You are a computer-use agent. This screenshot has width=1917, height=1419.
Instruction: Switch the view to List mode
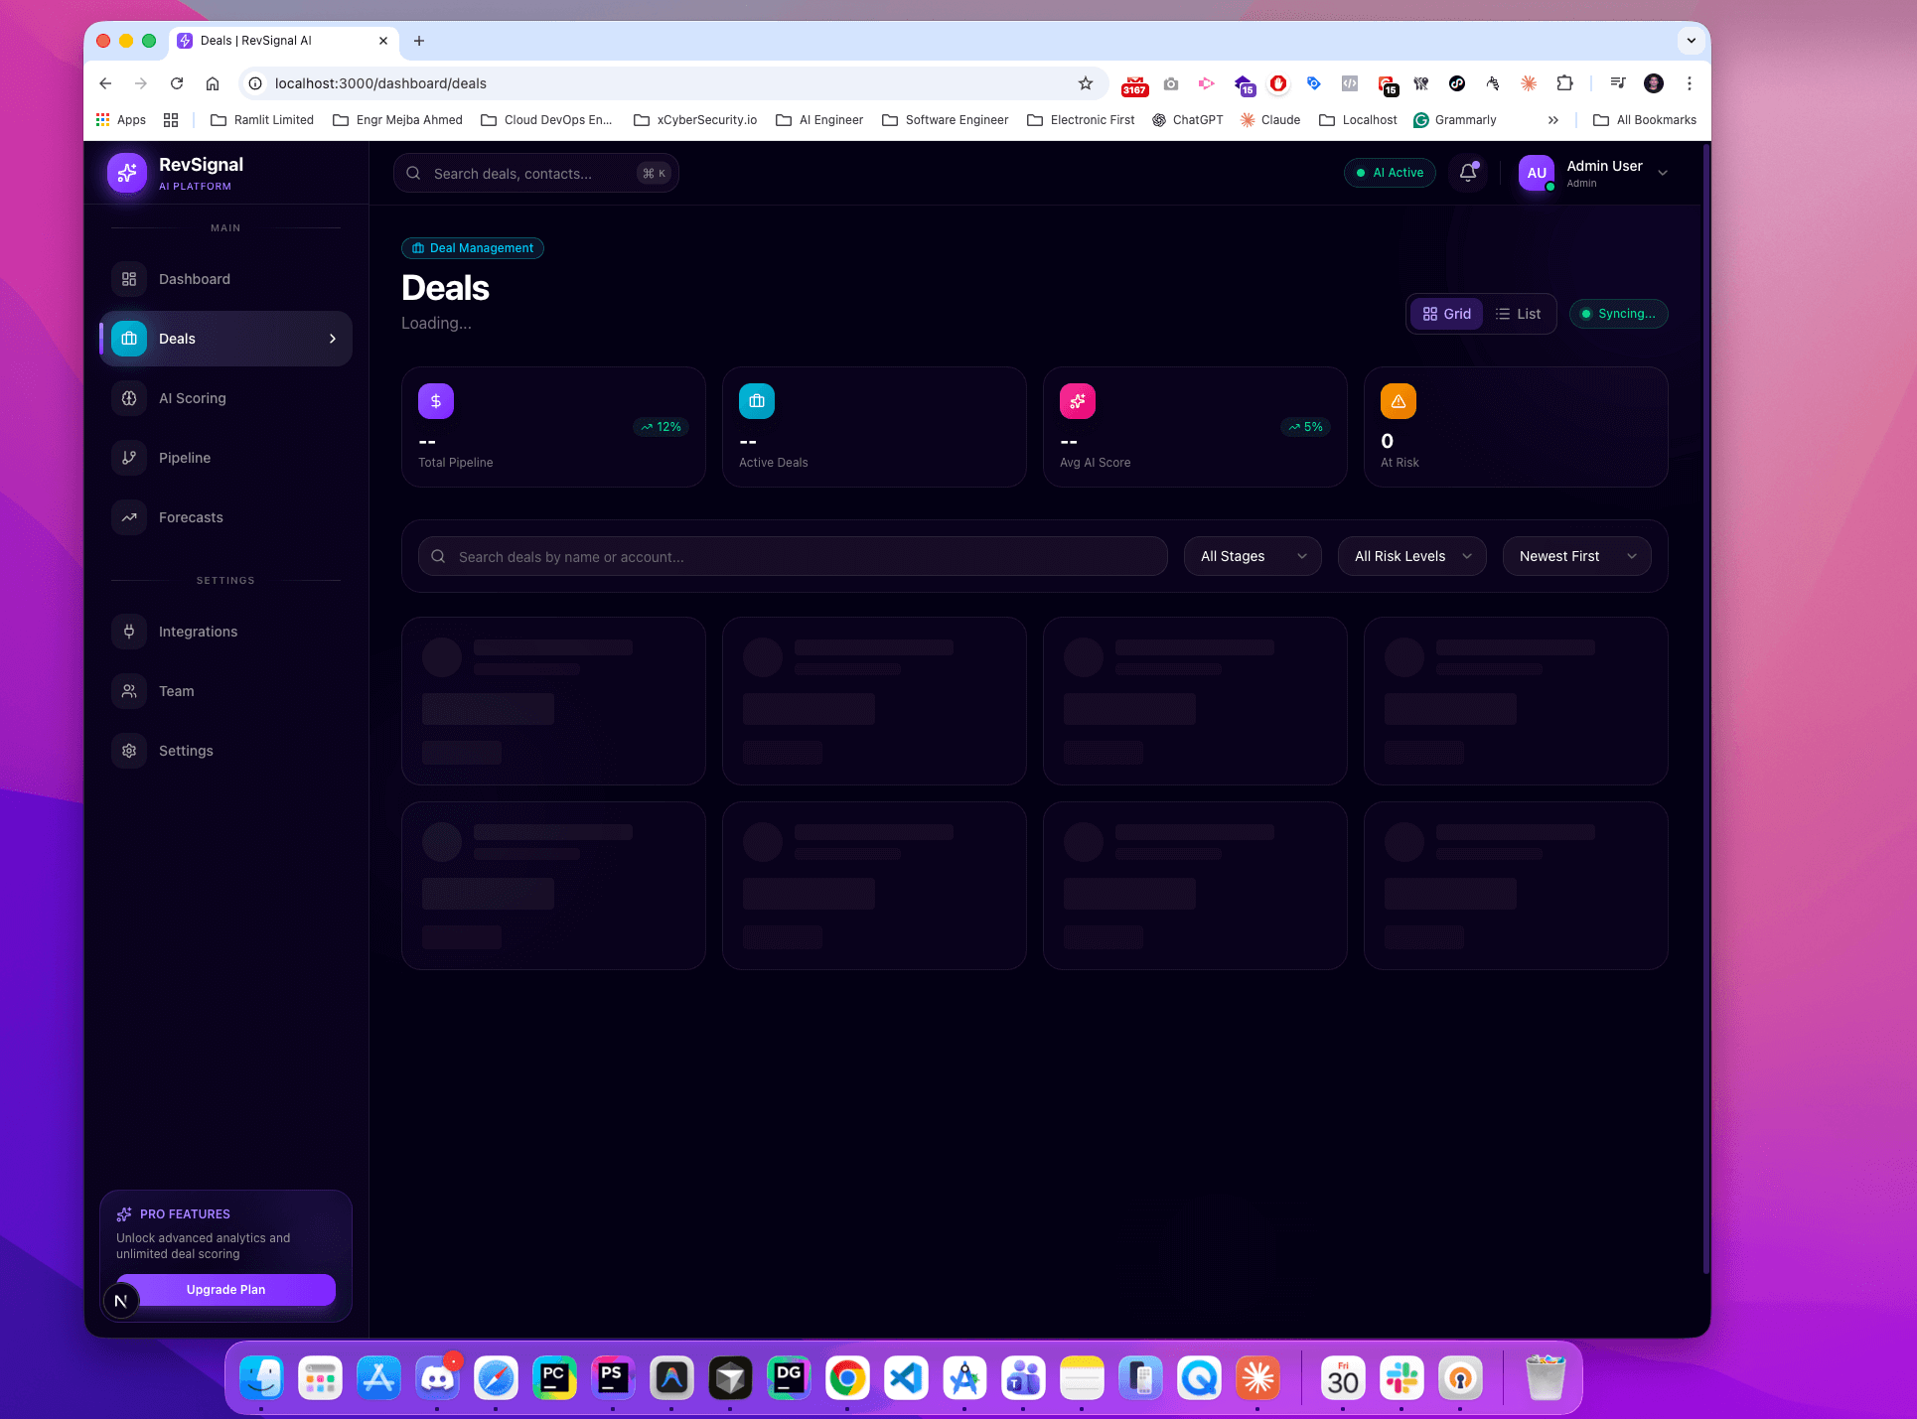pos(1518,314)
